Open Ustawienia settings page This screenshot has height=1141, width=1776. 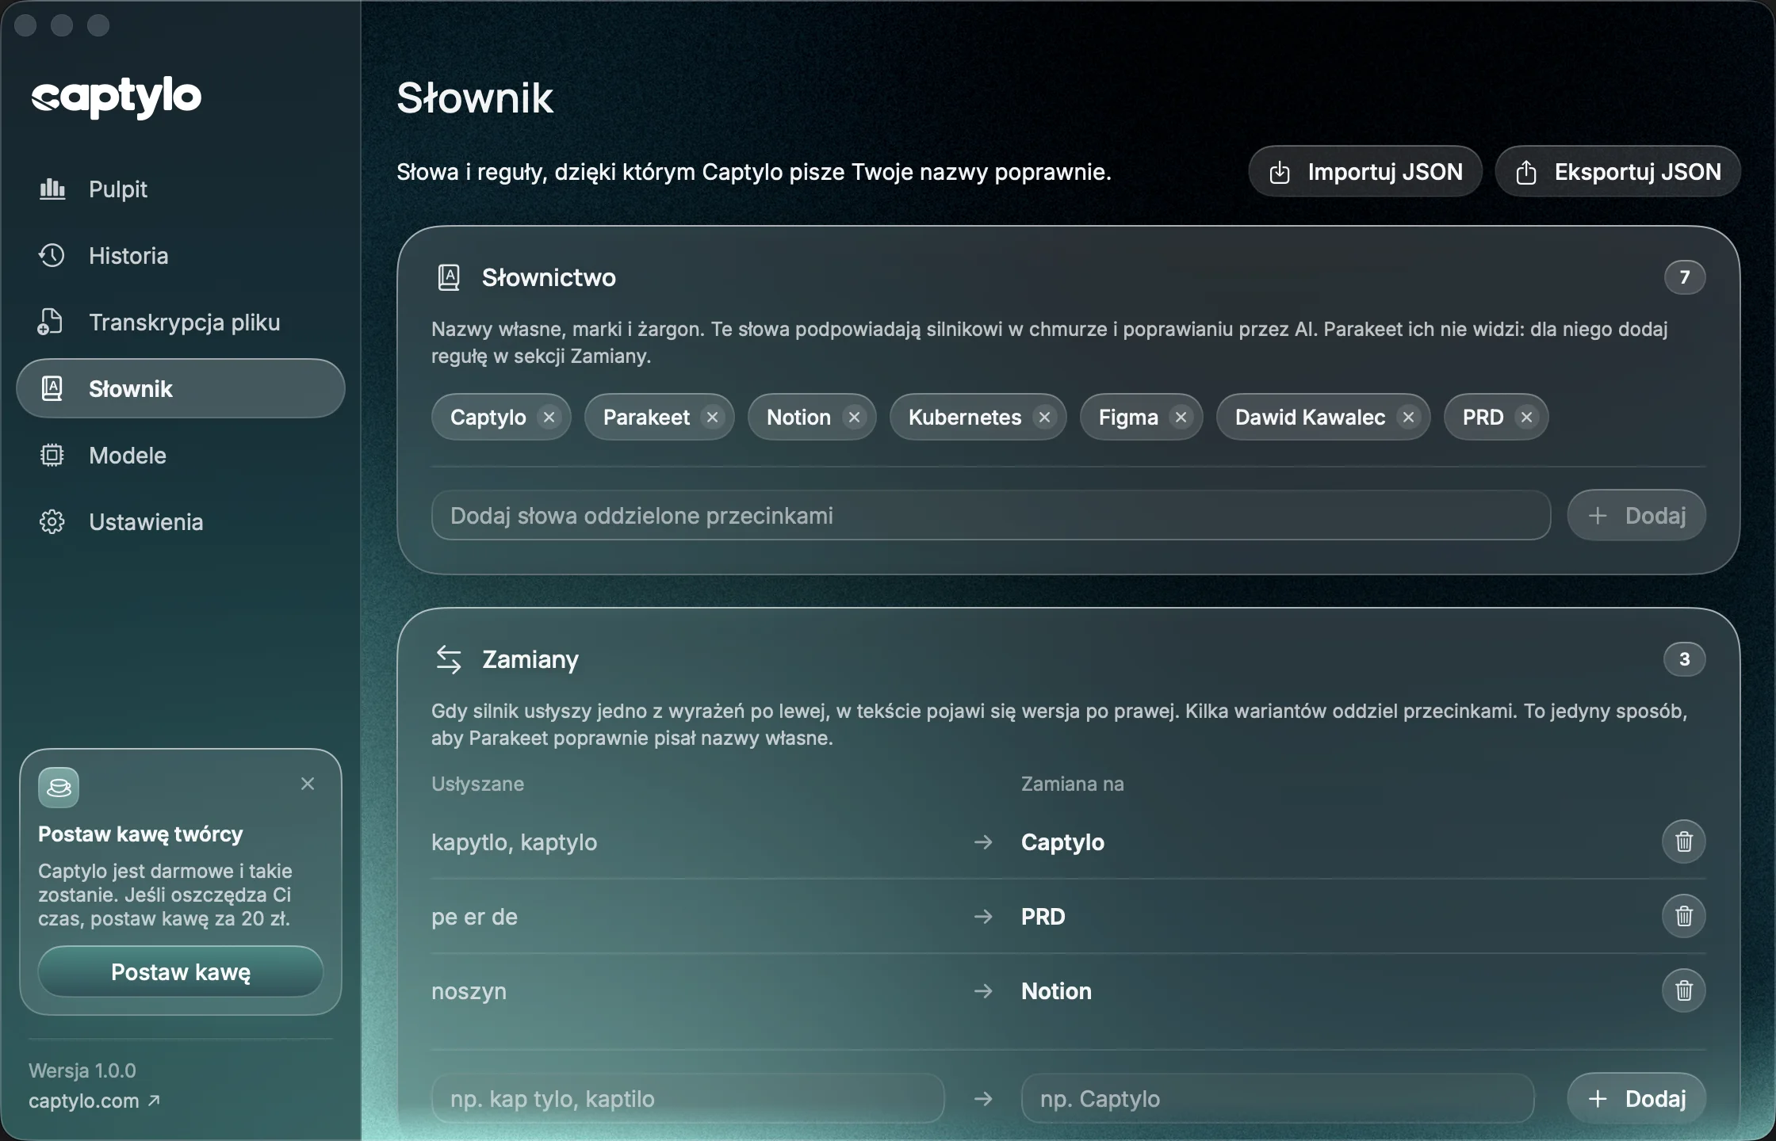[x=181, y=522]
